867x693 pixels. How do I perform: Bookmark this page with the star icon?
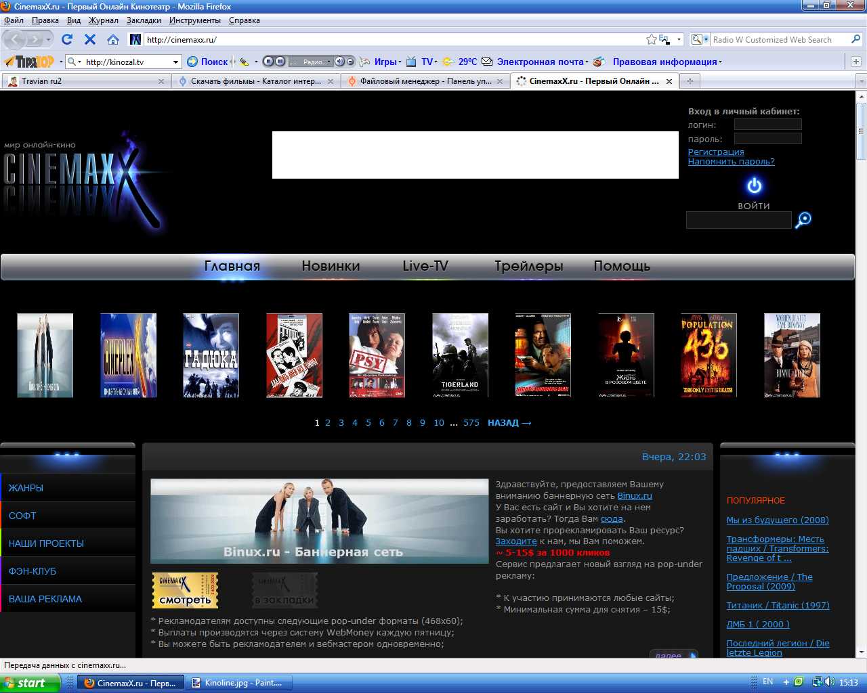tap(651, 39)
